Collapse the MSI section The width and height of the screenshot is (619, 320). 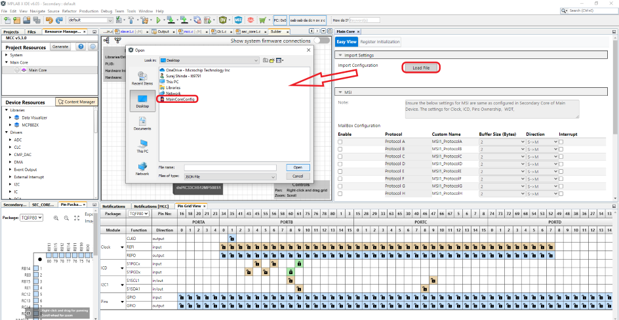tap(340, 92)
